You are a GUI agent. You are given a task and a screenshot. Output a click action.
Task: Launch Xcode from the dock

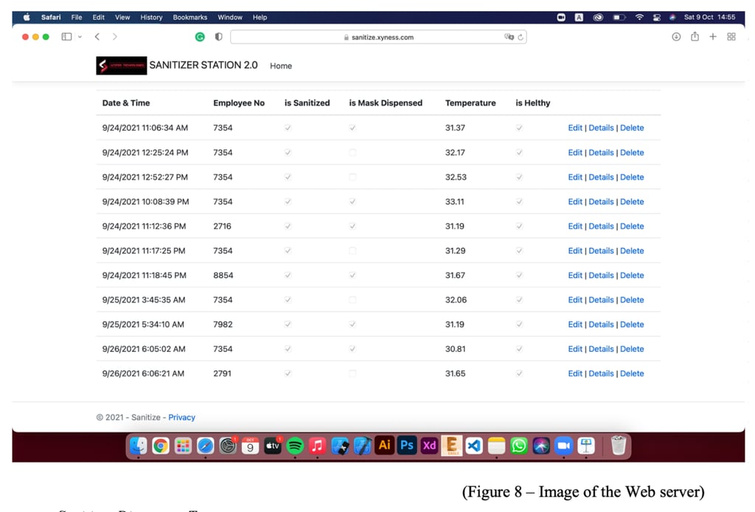tap(362, 446)
